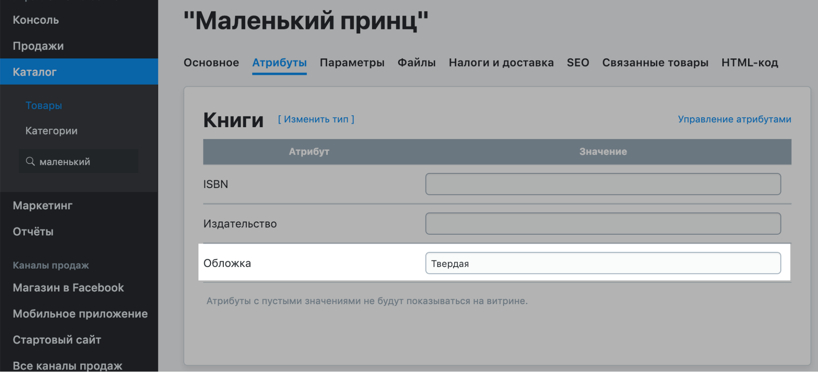Screen dimensions: 818x372
Task: Select the Каталог sidebar section
Action: 79,72
